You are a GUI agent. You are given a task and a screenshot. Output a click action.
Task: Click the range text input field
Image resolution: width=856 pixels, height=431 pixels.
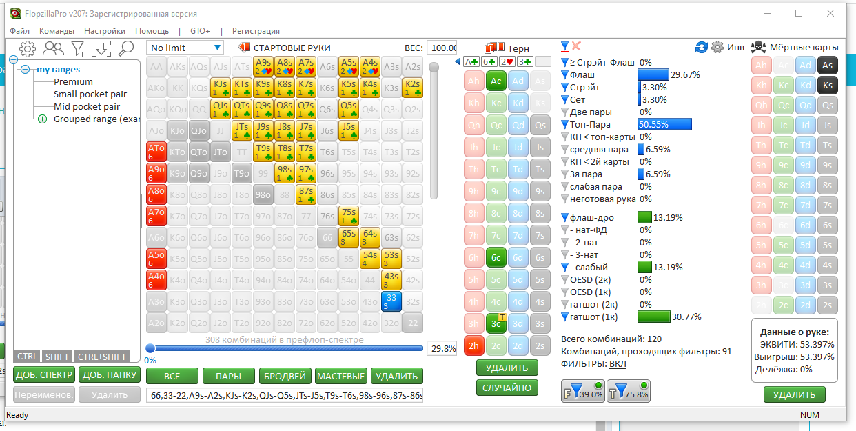(285, 395)
